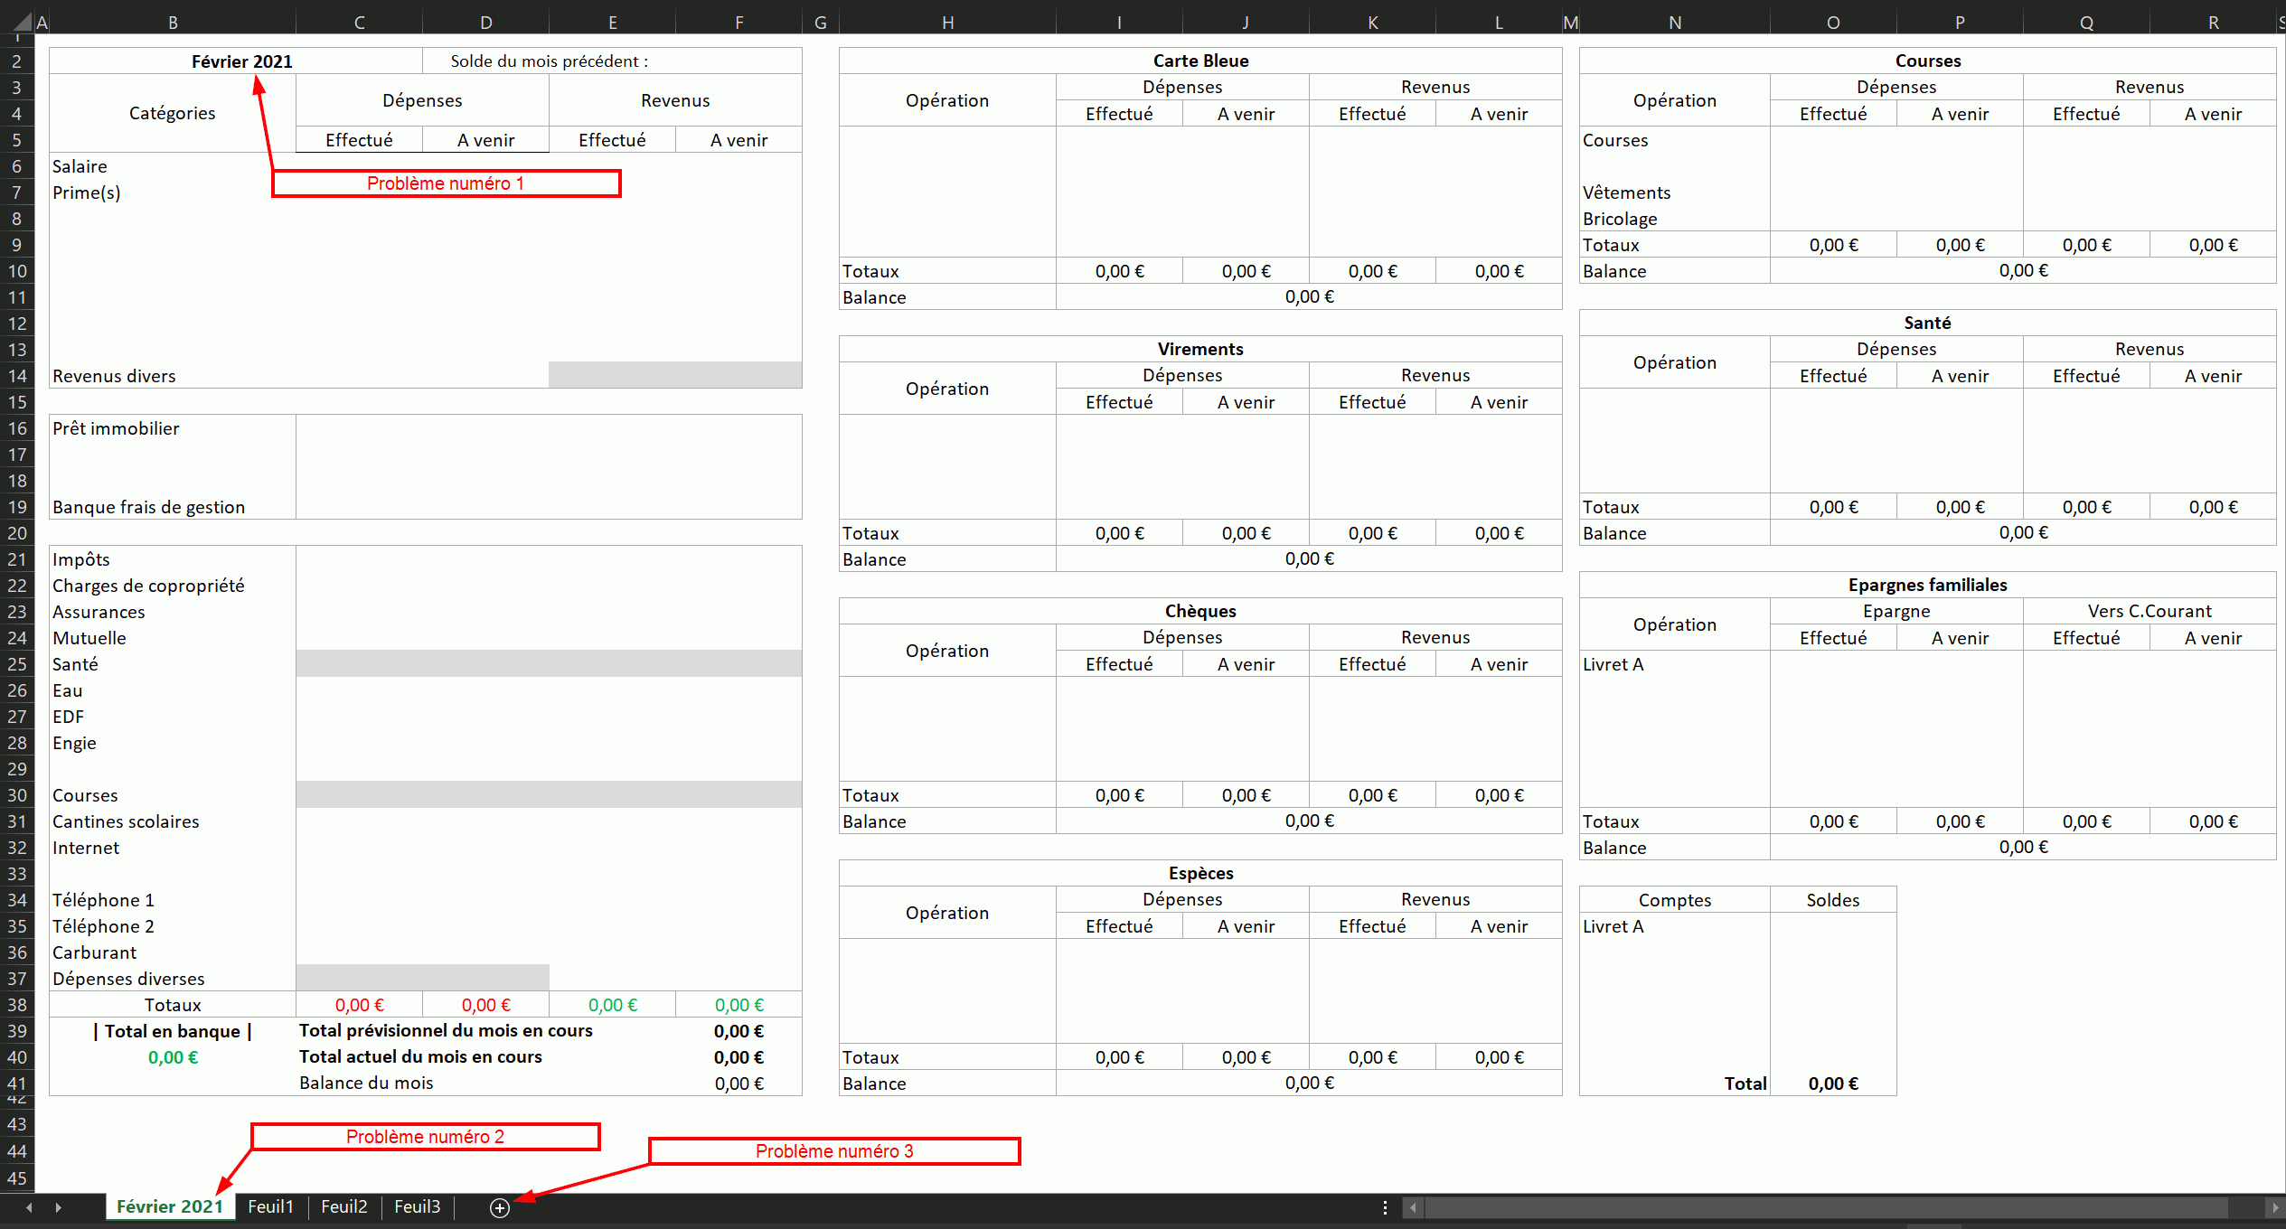
Task: Select the green Total en banque amount
Action: [x=173, y=1057]
